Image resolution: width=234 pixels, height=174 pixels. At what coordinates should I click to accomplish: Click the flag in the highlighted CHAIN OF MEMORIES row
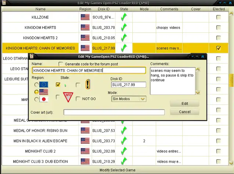[x=85, y=48]
